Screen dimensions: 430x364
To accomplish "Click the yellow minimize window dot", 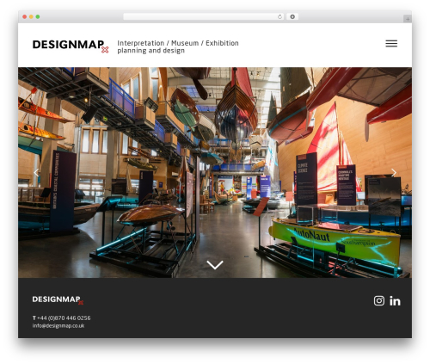I will pos(31,16).
